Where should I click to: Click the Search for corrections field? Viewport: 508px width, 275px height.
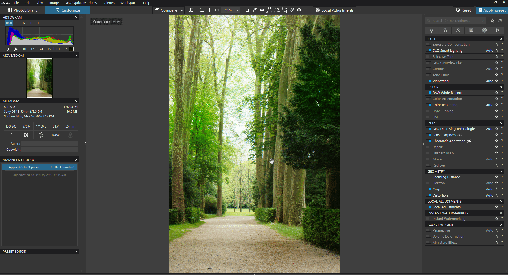pos(456,21)
